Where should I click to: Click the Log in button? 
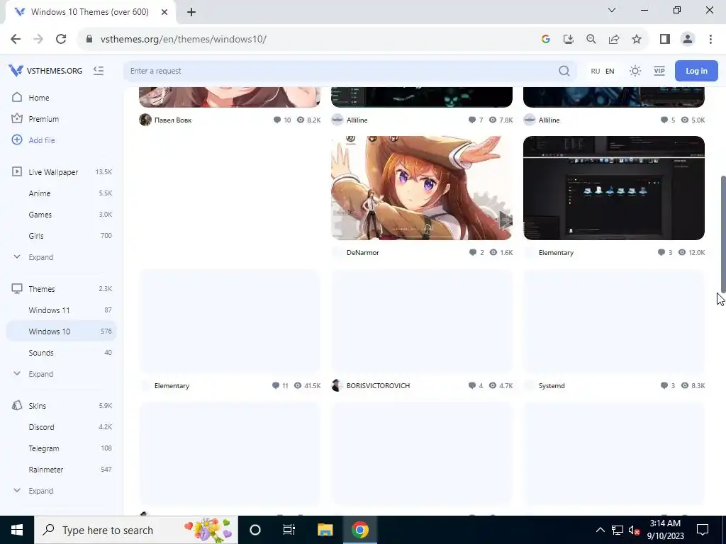click(696, 71)
